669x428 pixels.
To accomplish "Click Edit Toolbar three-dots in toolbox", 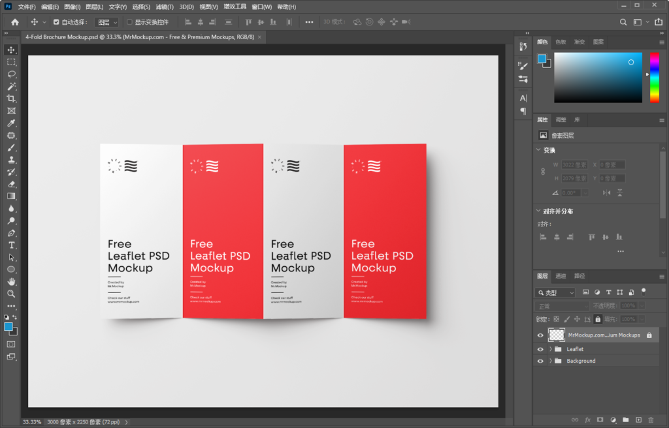I will (11, 306).
